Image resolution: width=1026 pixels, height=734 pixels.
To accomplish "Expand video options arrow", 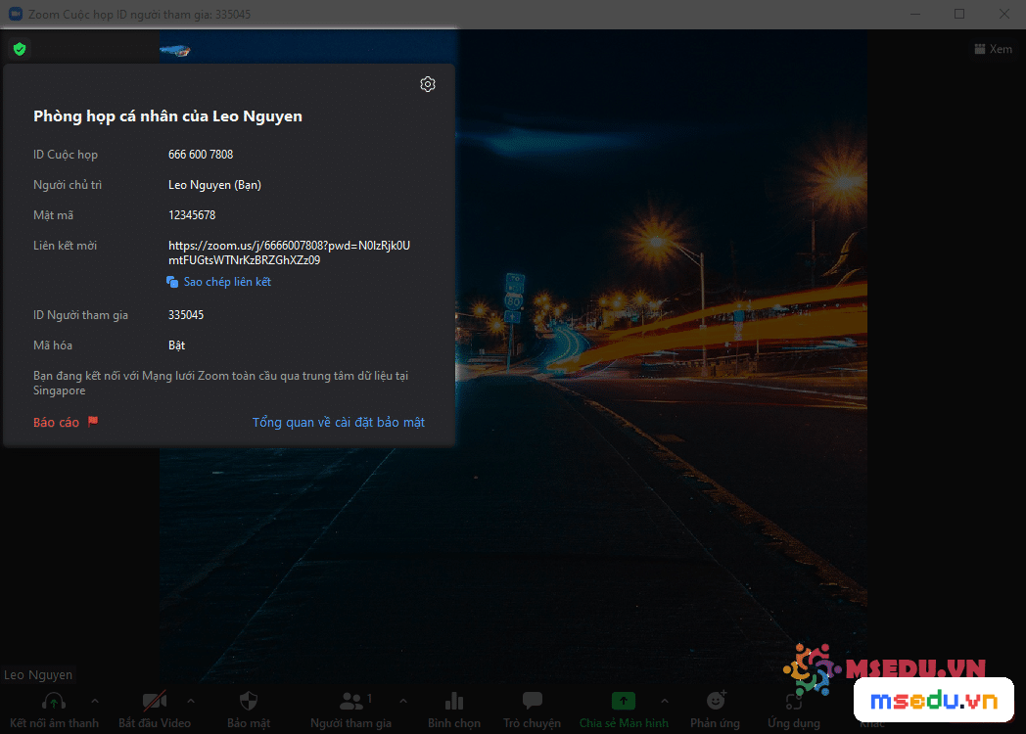I will click(191, 701).
